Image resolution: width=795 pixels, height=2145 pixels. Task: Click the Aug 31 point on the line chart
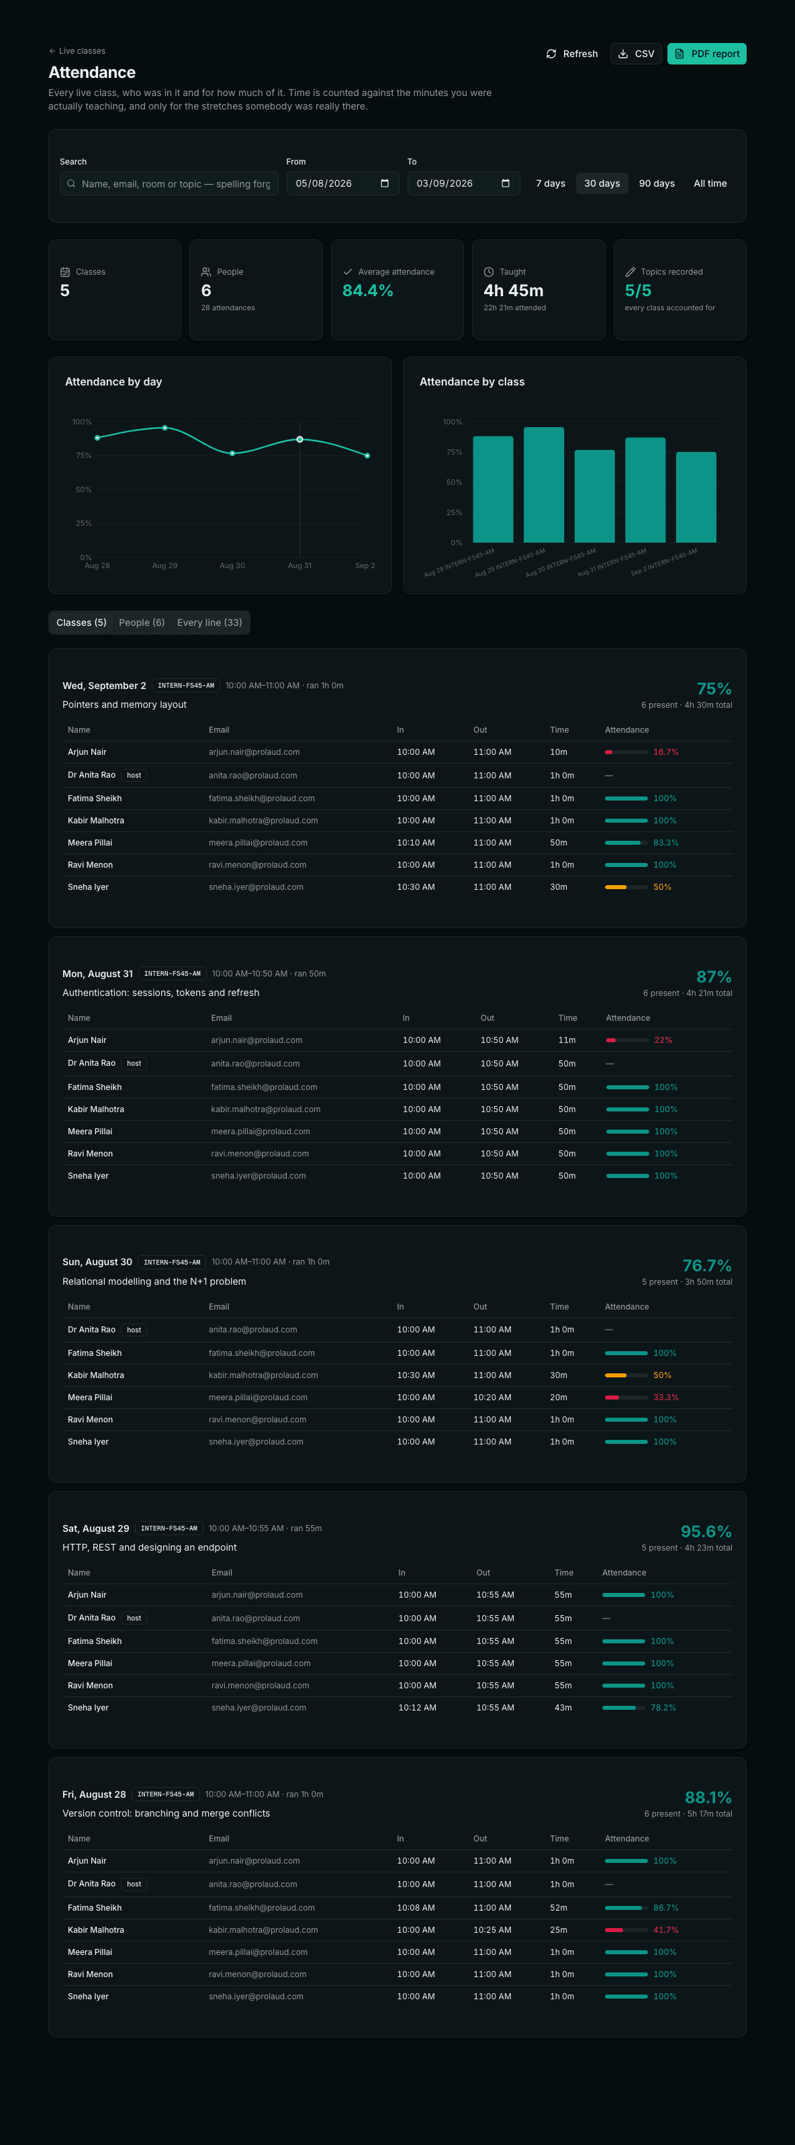299,440
